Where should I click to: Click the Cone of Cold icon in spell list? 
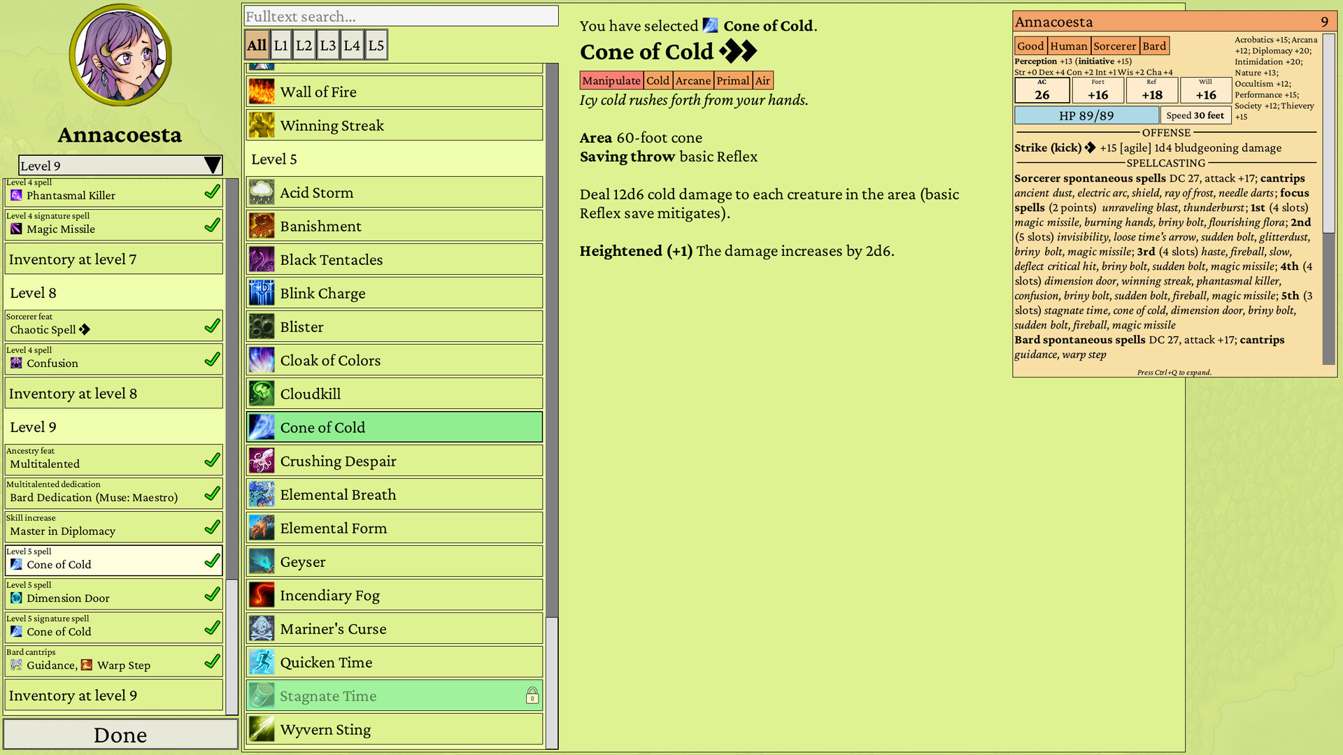click(x=261, y=426)
